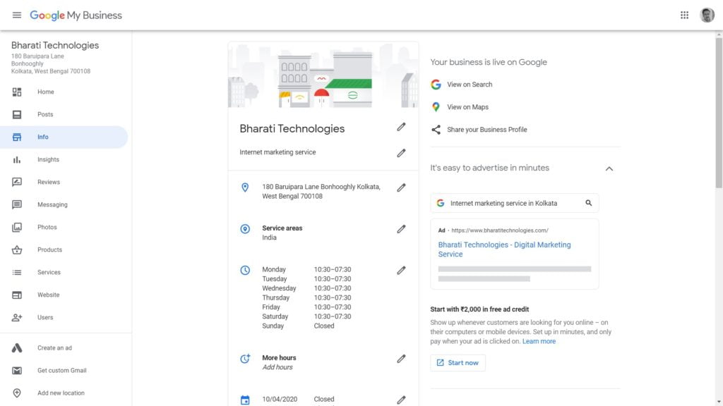Click the Website label in sidebar

(x=49, y=295)
